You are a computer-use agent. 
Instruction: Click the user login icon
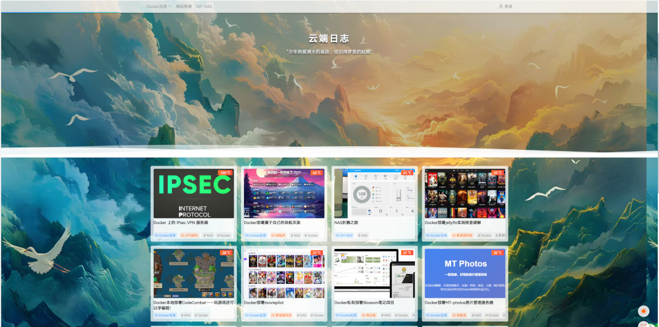tap(500, 6)
